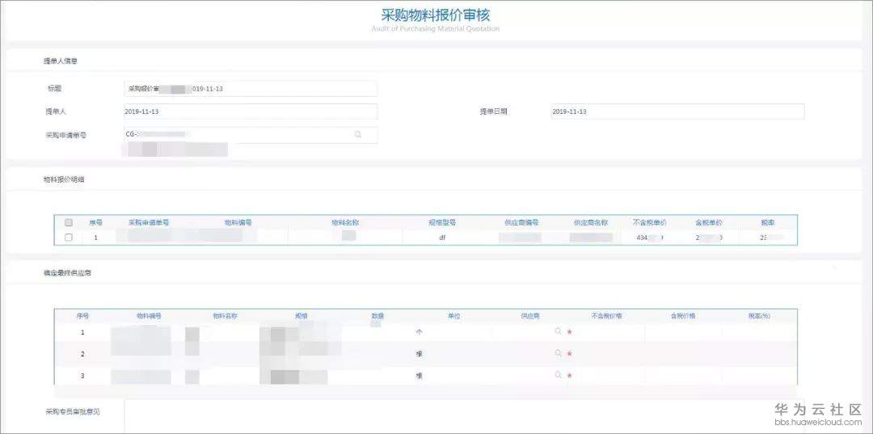Click the 物料名称 header in 物料报价明细 table
Image resolution: width=873 pixels, height=434 pixels.
tap(345, 222)
